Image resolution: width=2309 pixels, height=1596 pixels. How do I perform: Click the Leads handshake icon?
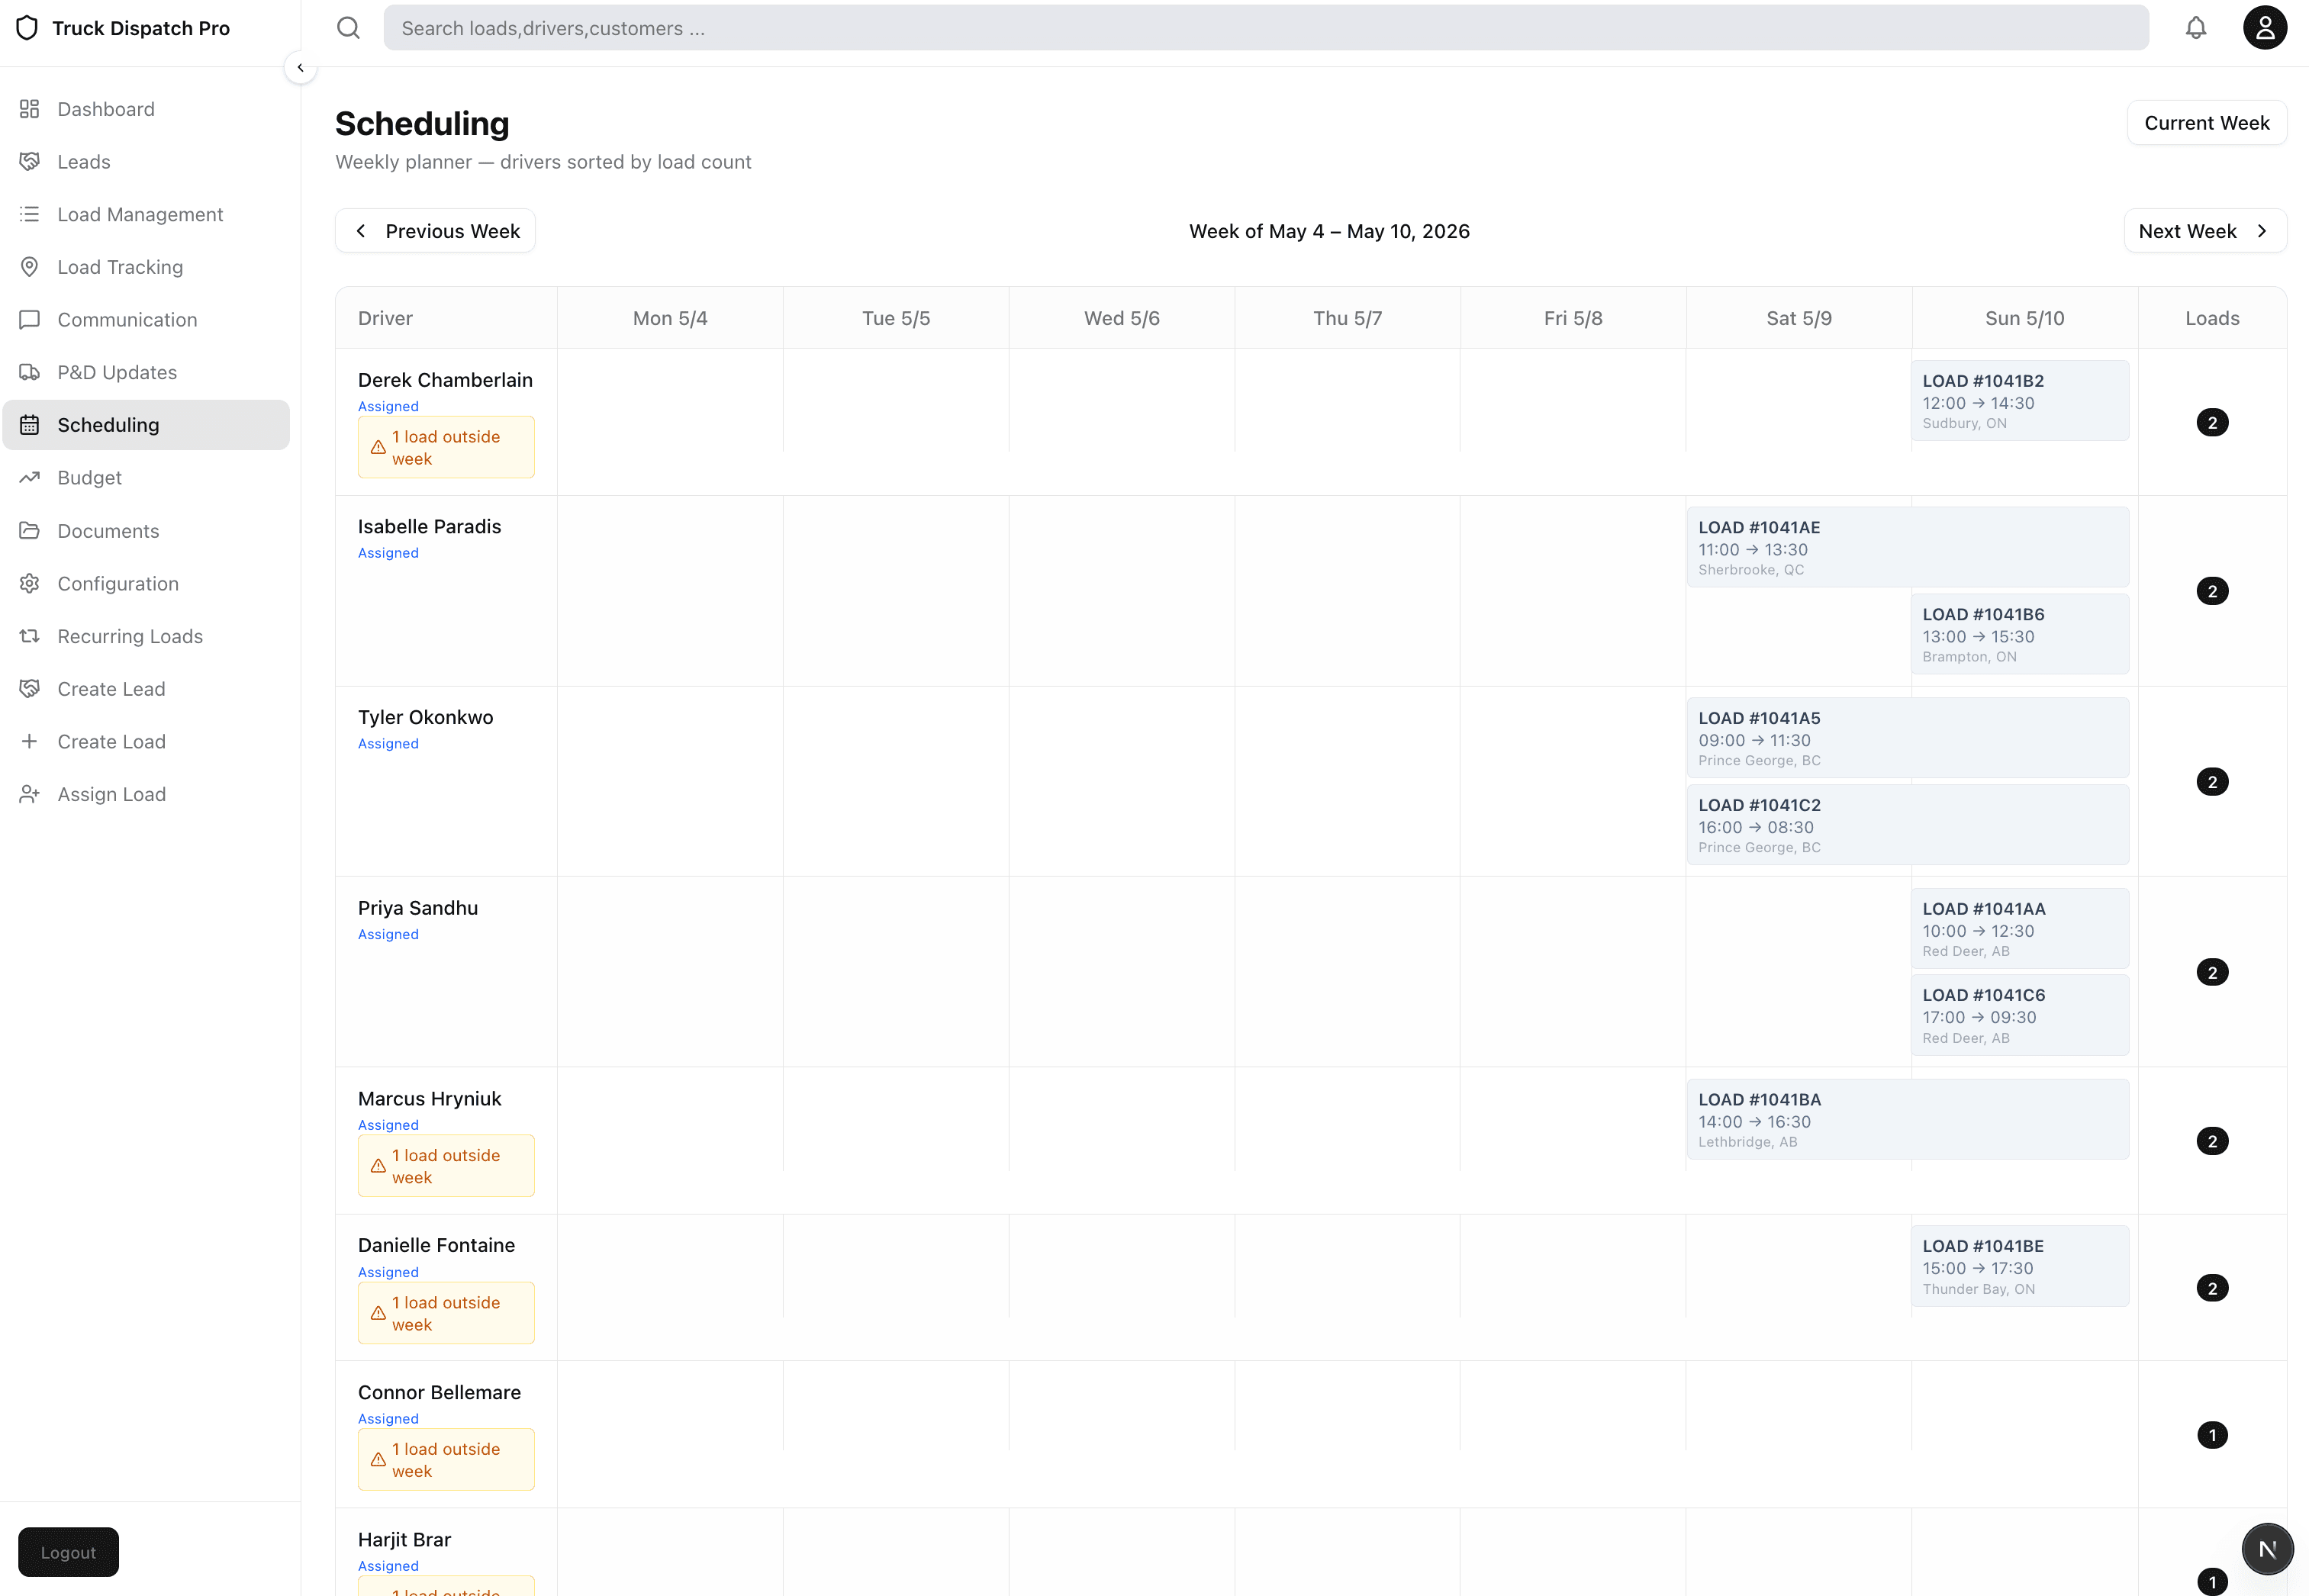point(30,162)
